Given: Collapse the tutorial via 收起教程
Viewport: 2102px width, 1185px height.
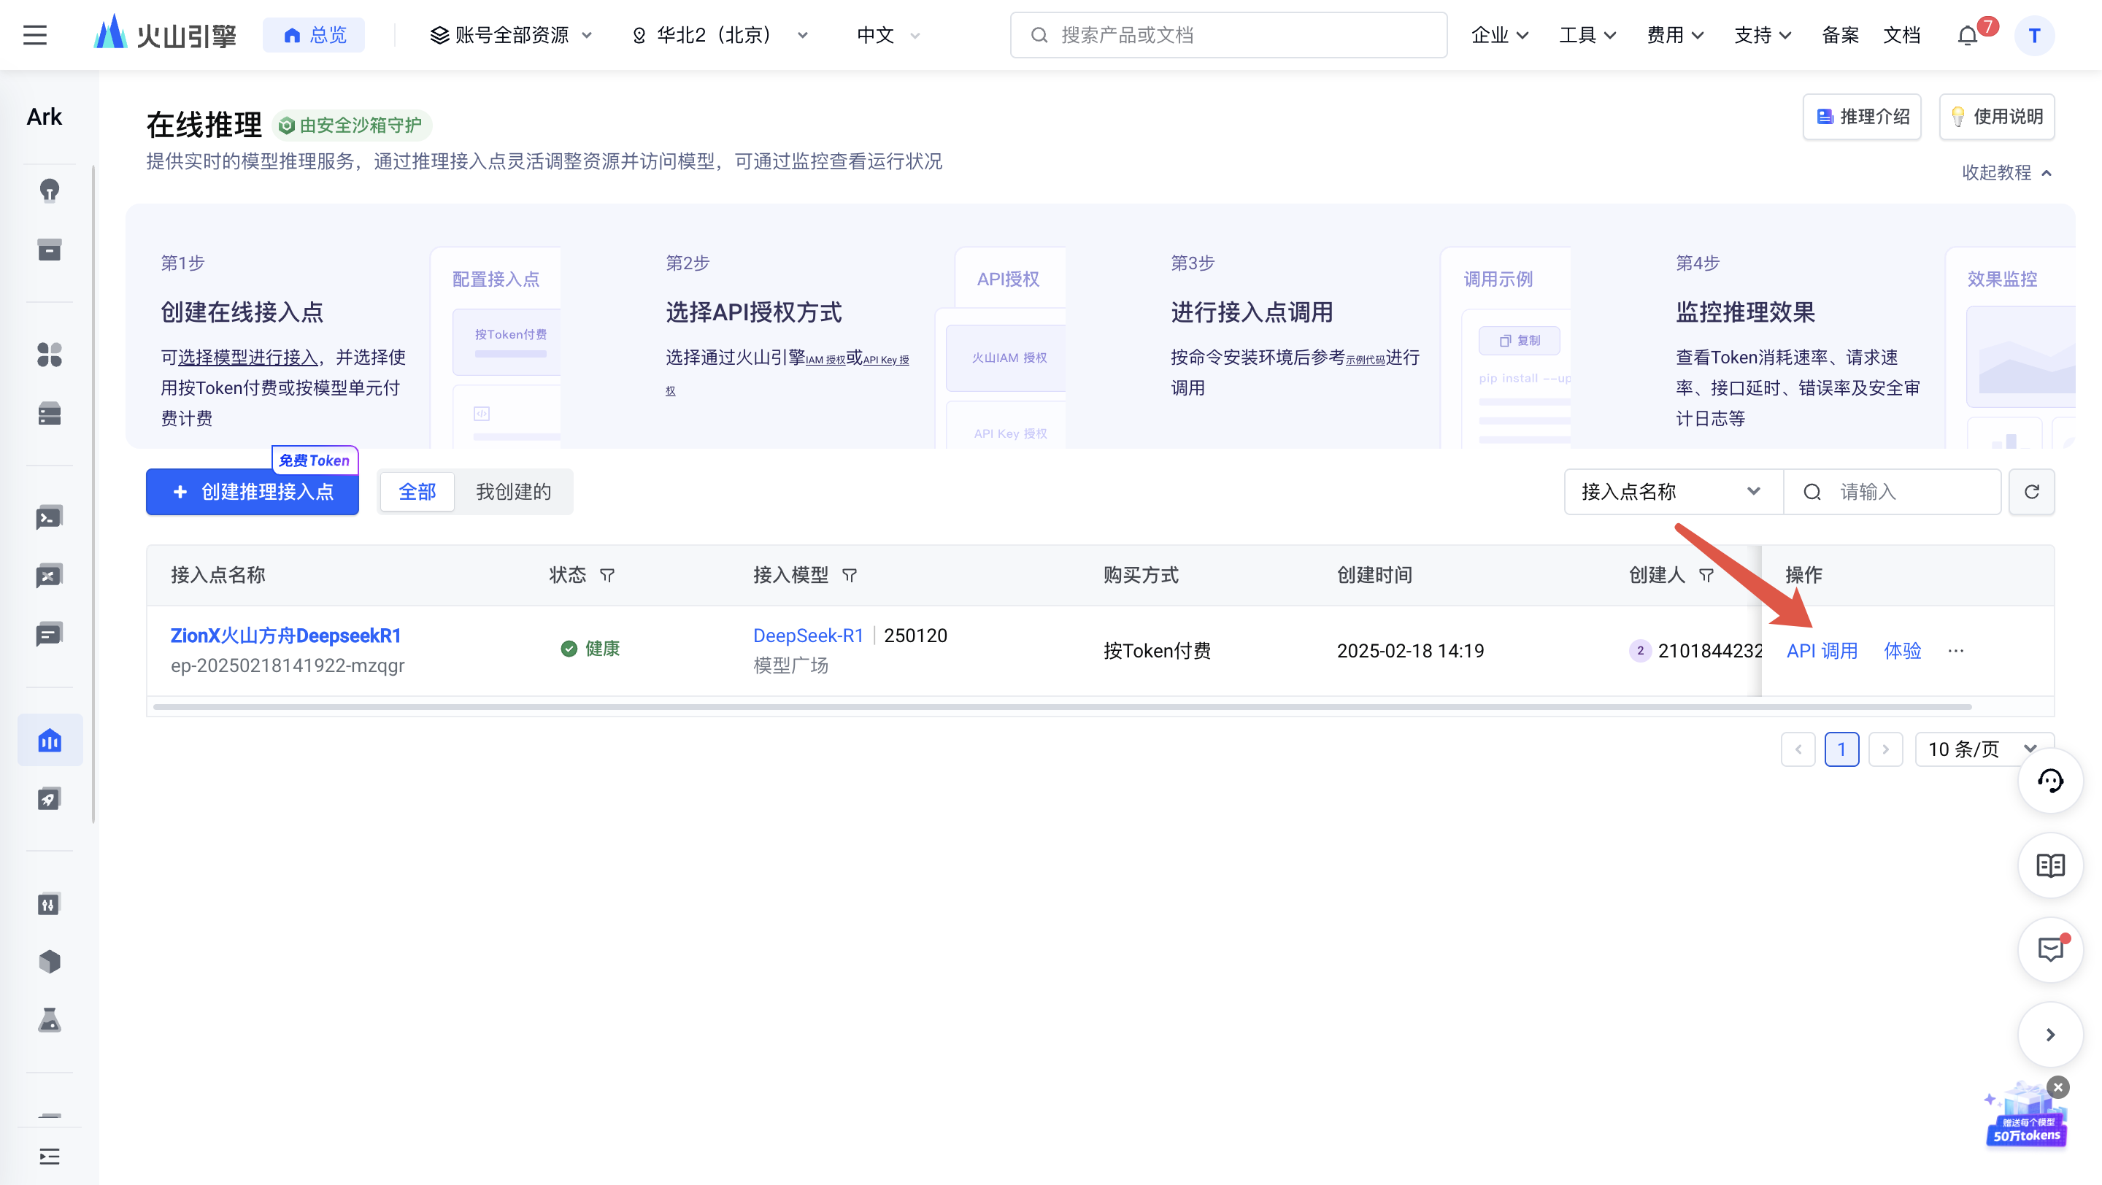Looking at the screenshot, I should point(2006,173).
